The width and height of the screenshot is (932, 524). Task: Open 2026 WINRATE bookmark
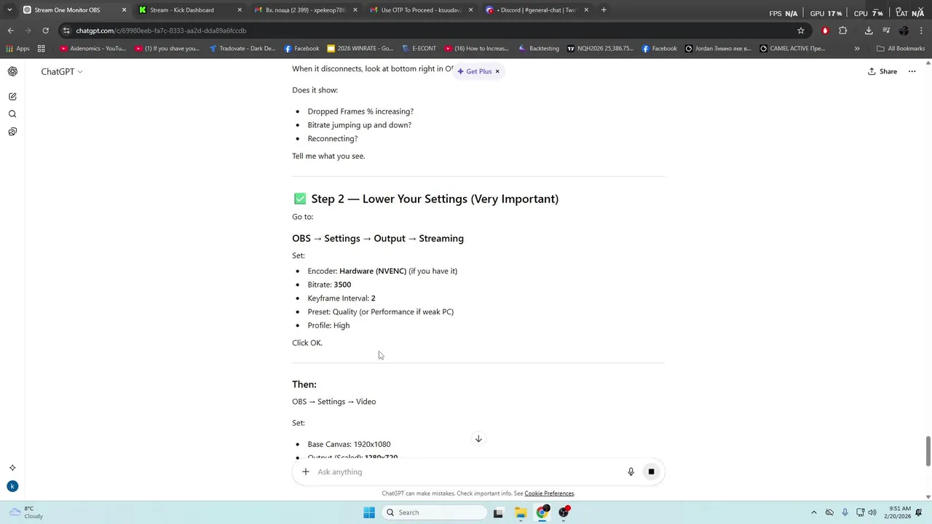click(x=360, y=49)
